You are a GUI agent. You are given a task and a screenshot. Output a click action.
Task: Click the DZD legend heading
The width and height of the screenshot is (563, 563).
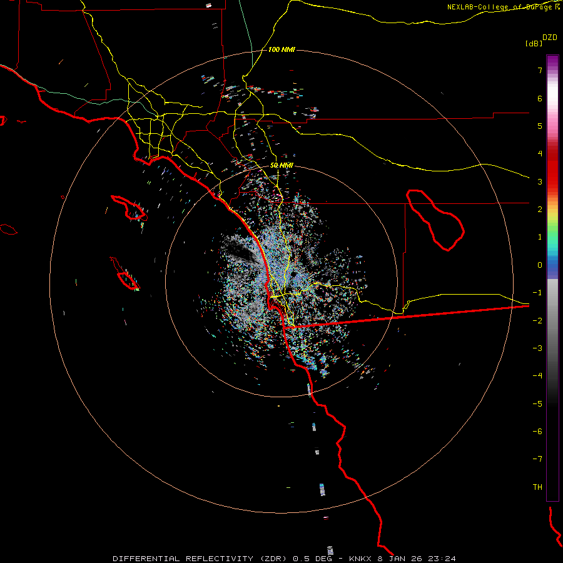[550, 38]
